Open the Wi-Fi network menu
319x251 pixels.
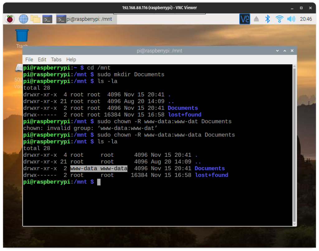[279, 19]
